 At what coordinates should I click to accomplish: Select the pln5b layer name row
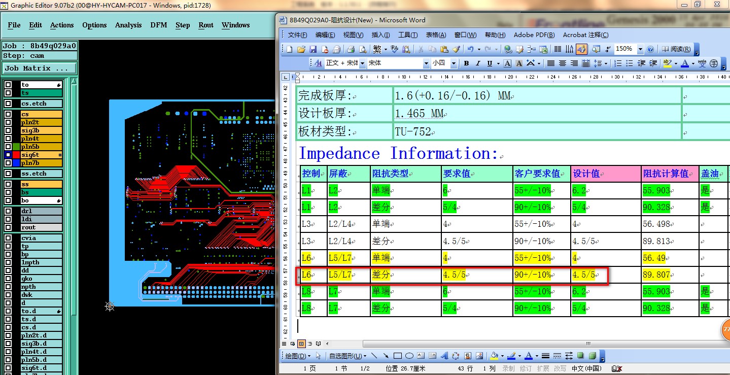[x=41, y=147]
